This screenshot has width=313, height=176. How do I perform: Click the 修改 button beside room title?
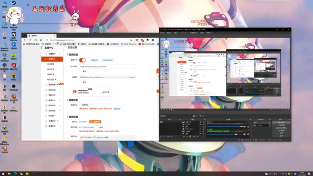point(101,127)
